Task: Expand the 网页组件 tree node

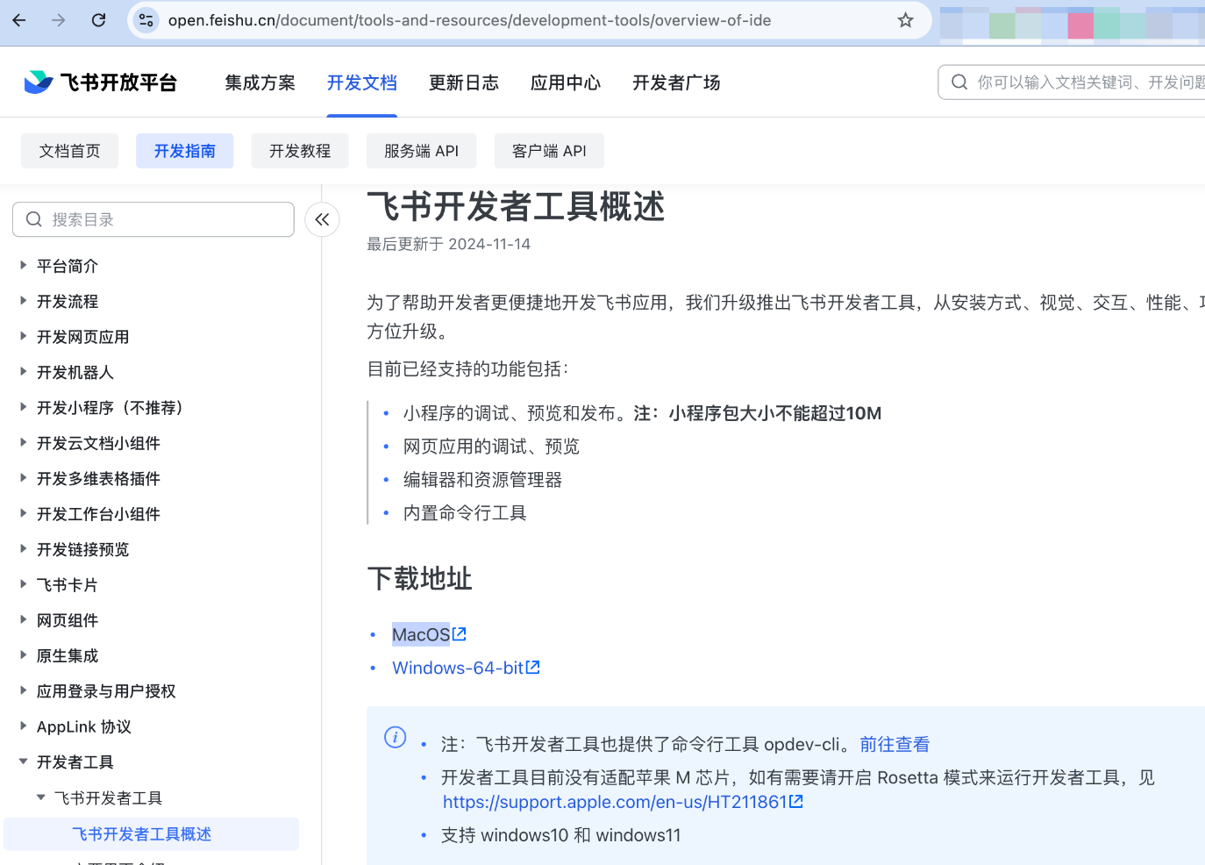Action: pyautogui.click(x=24, y=619)
